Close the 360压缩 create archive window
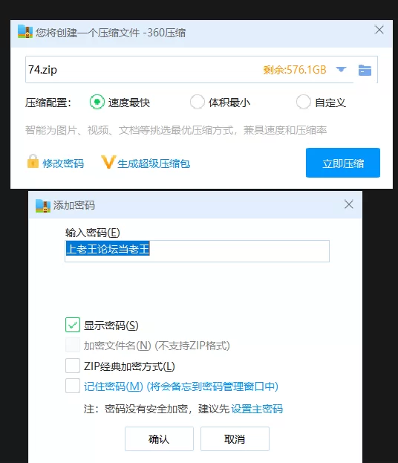Viewport: 398px width, 463px height. click(379, 30)
